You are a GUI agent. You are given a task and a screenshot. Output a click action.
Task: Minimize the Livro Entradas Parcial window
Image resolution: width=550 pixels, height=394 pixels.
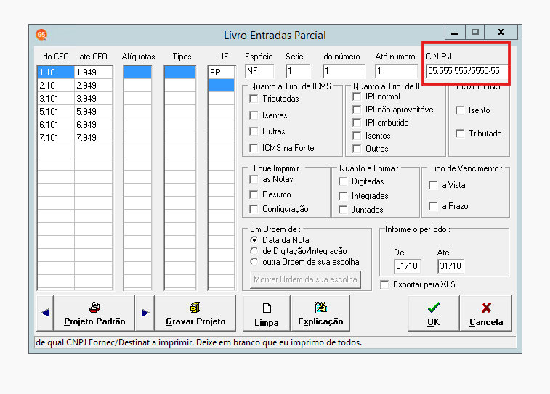pos(455,32)
